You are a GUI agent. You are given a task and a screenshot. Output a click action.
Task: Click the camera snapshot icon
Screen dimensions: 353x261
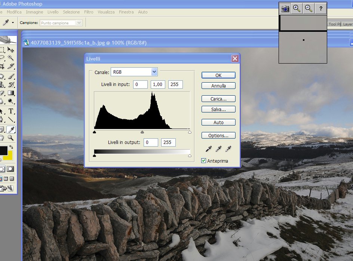(285, 9)
